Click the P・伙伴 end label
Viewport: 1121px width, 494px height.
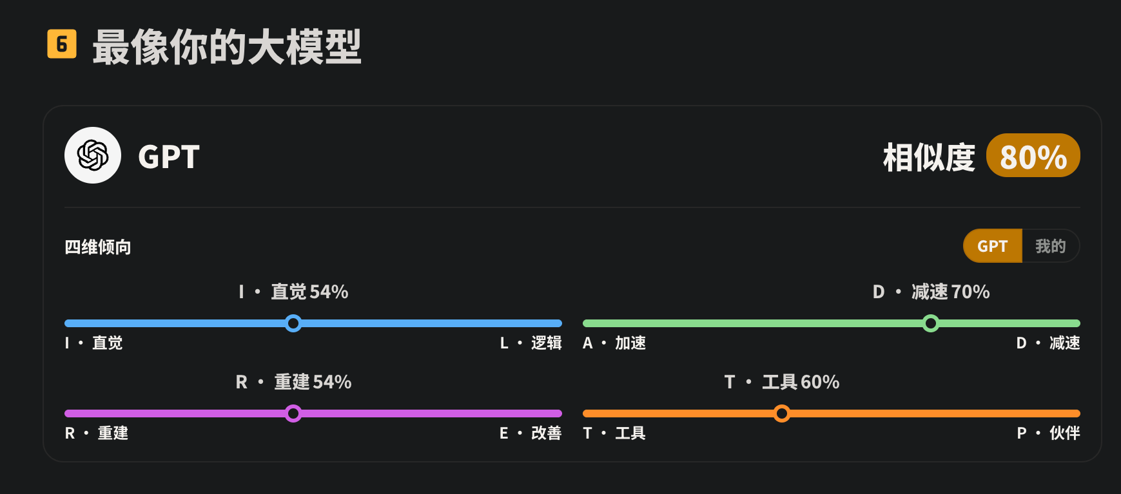1049,433
